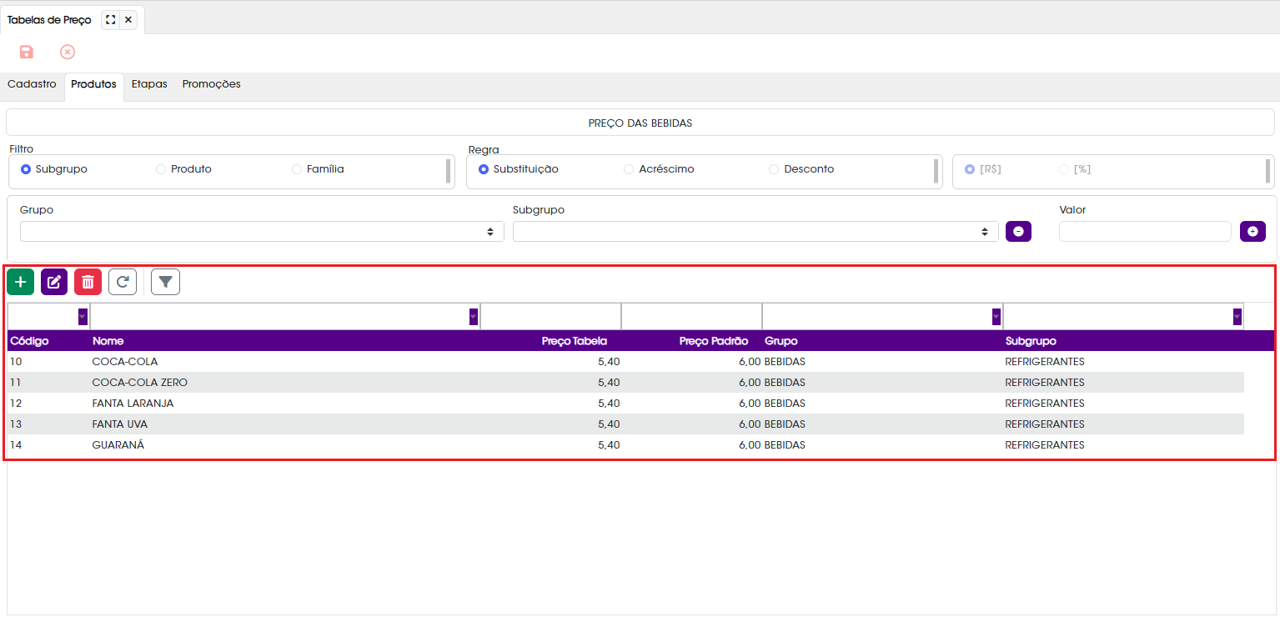
Task: Select the Subgrupo filter radio button
Action: (26, 169)
